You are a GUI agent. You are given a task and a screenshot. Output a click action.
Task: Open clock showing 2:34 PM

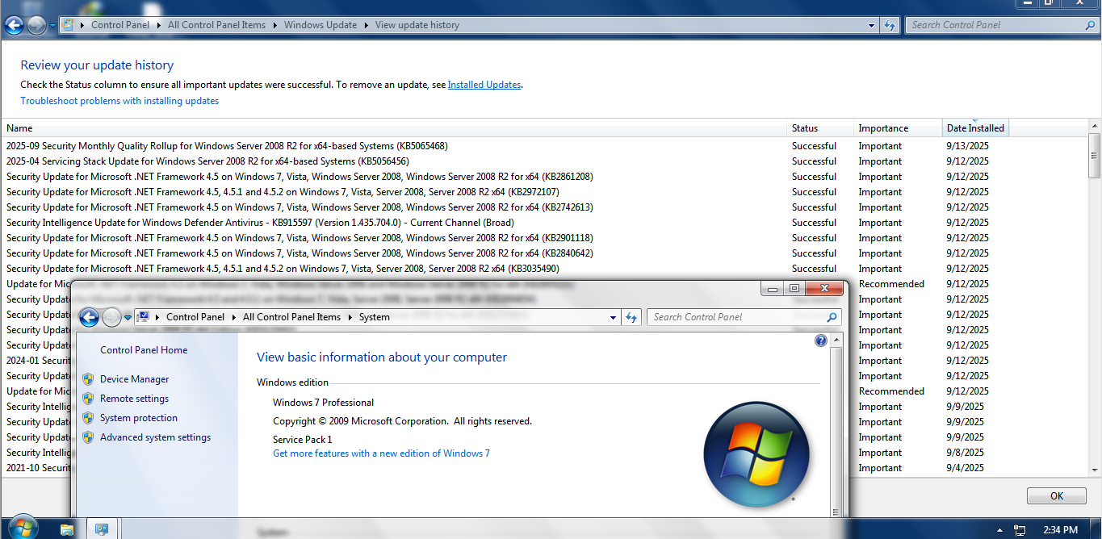1061,530
